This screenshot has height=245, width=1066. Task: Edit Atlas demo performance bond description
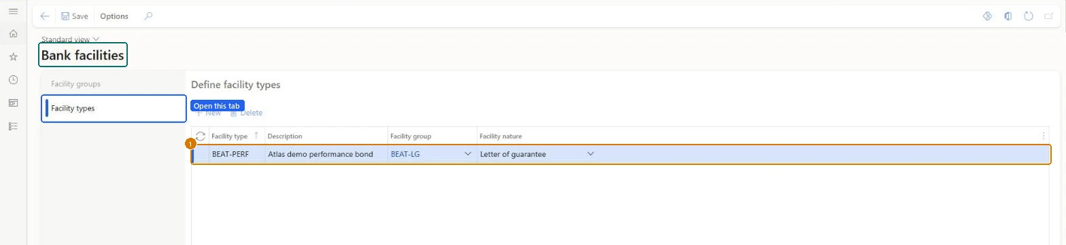click(326, 154)
